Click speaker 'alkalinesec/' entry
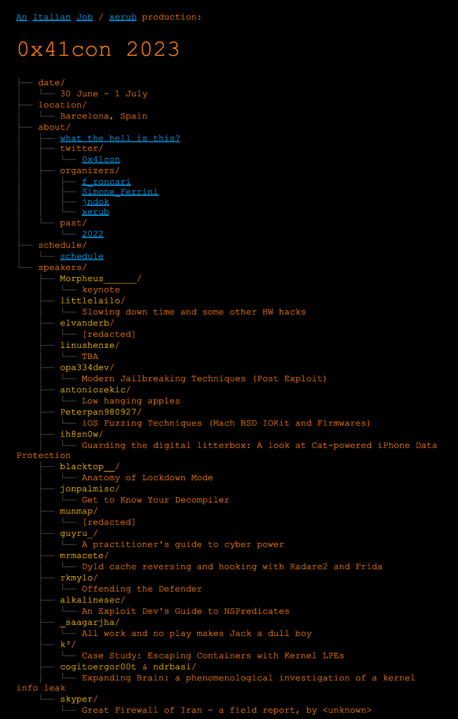The height and width of the screenshot is (719, 458). pyautogui.click(x=92, y=600)
